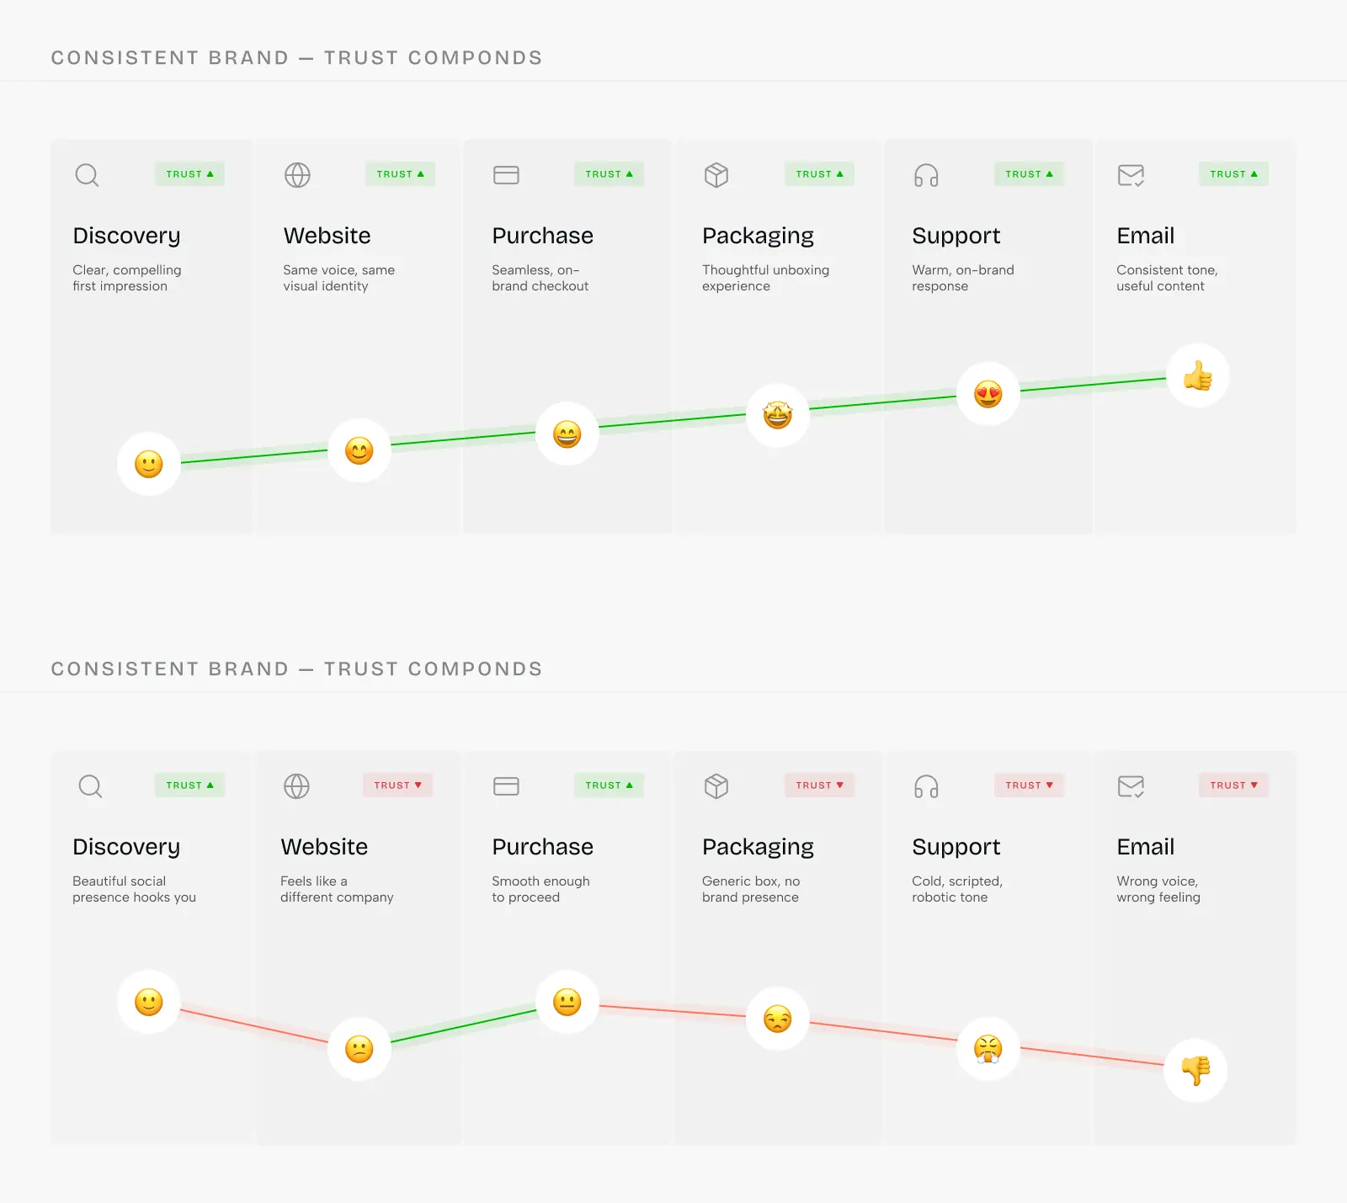The height and width of the screenshot is (1203, 1347).
Task: Click the thumbs up emoji marker
Action: (1198, 375)
